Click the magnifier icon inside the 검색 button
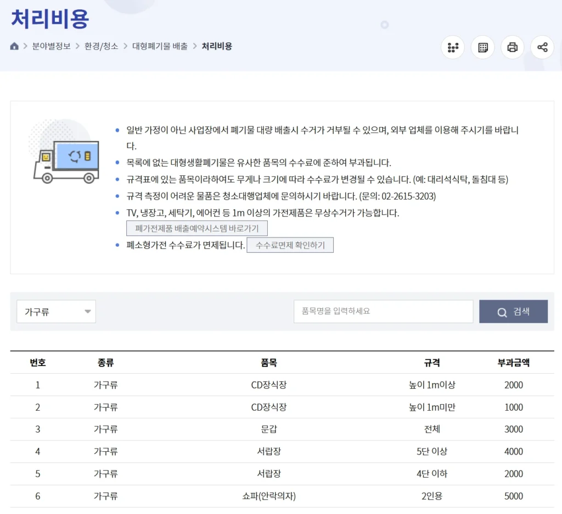562x514 pixels. (502, 312)
